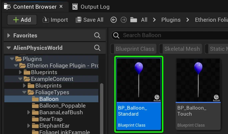This screenshot has height=134, width=228.
Task: Toggle the Blueprint Class filter
Action: (x=134, y=49)
